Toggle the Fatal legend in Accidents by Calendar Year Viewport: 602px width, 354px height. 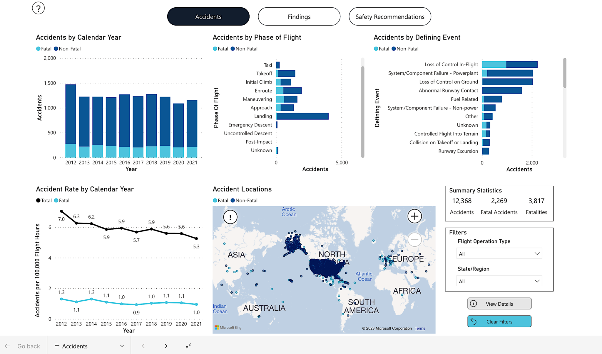coord(44,49)
